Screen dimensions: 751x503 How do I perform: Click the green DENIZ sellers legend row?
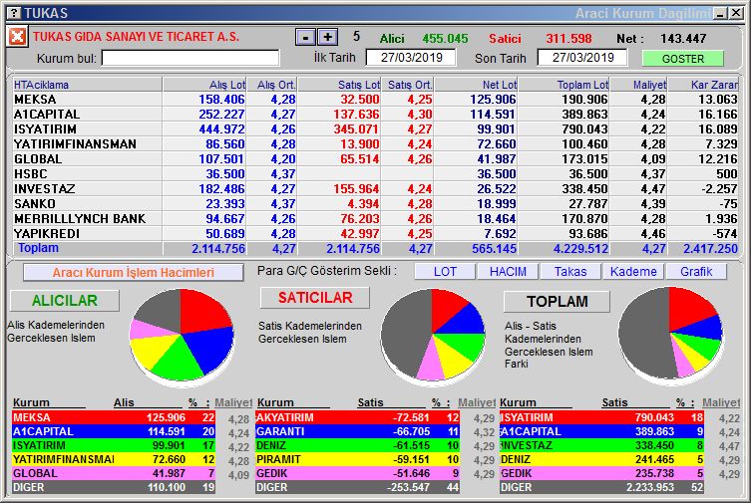click(358, 445)
